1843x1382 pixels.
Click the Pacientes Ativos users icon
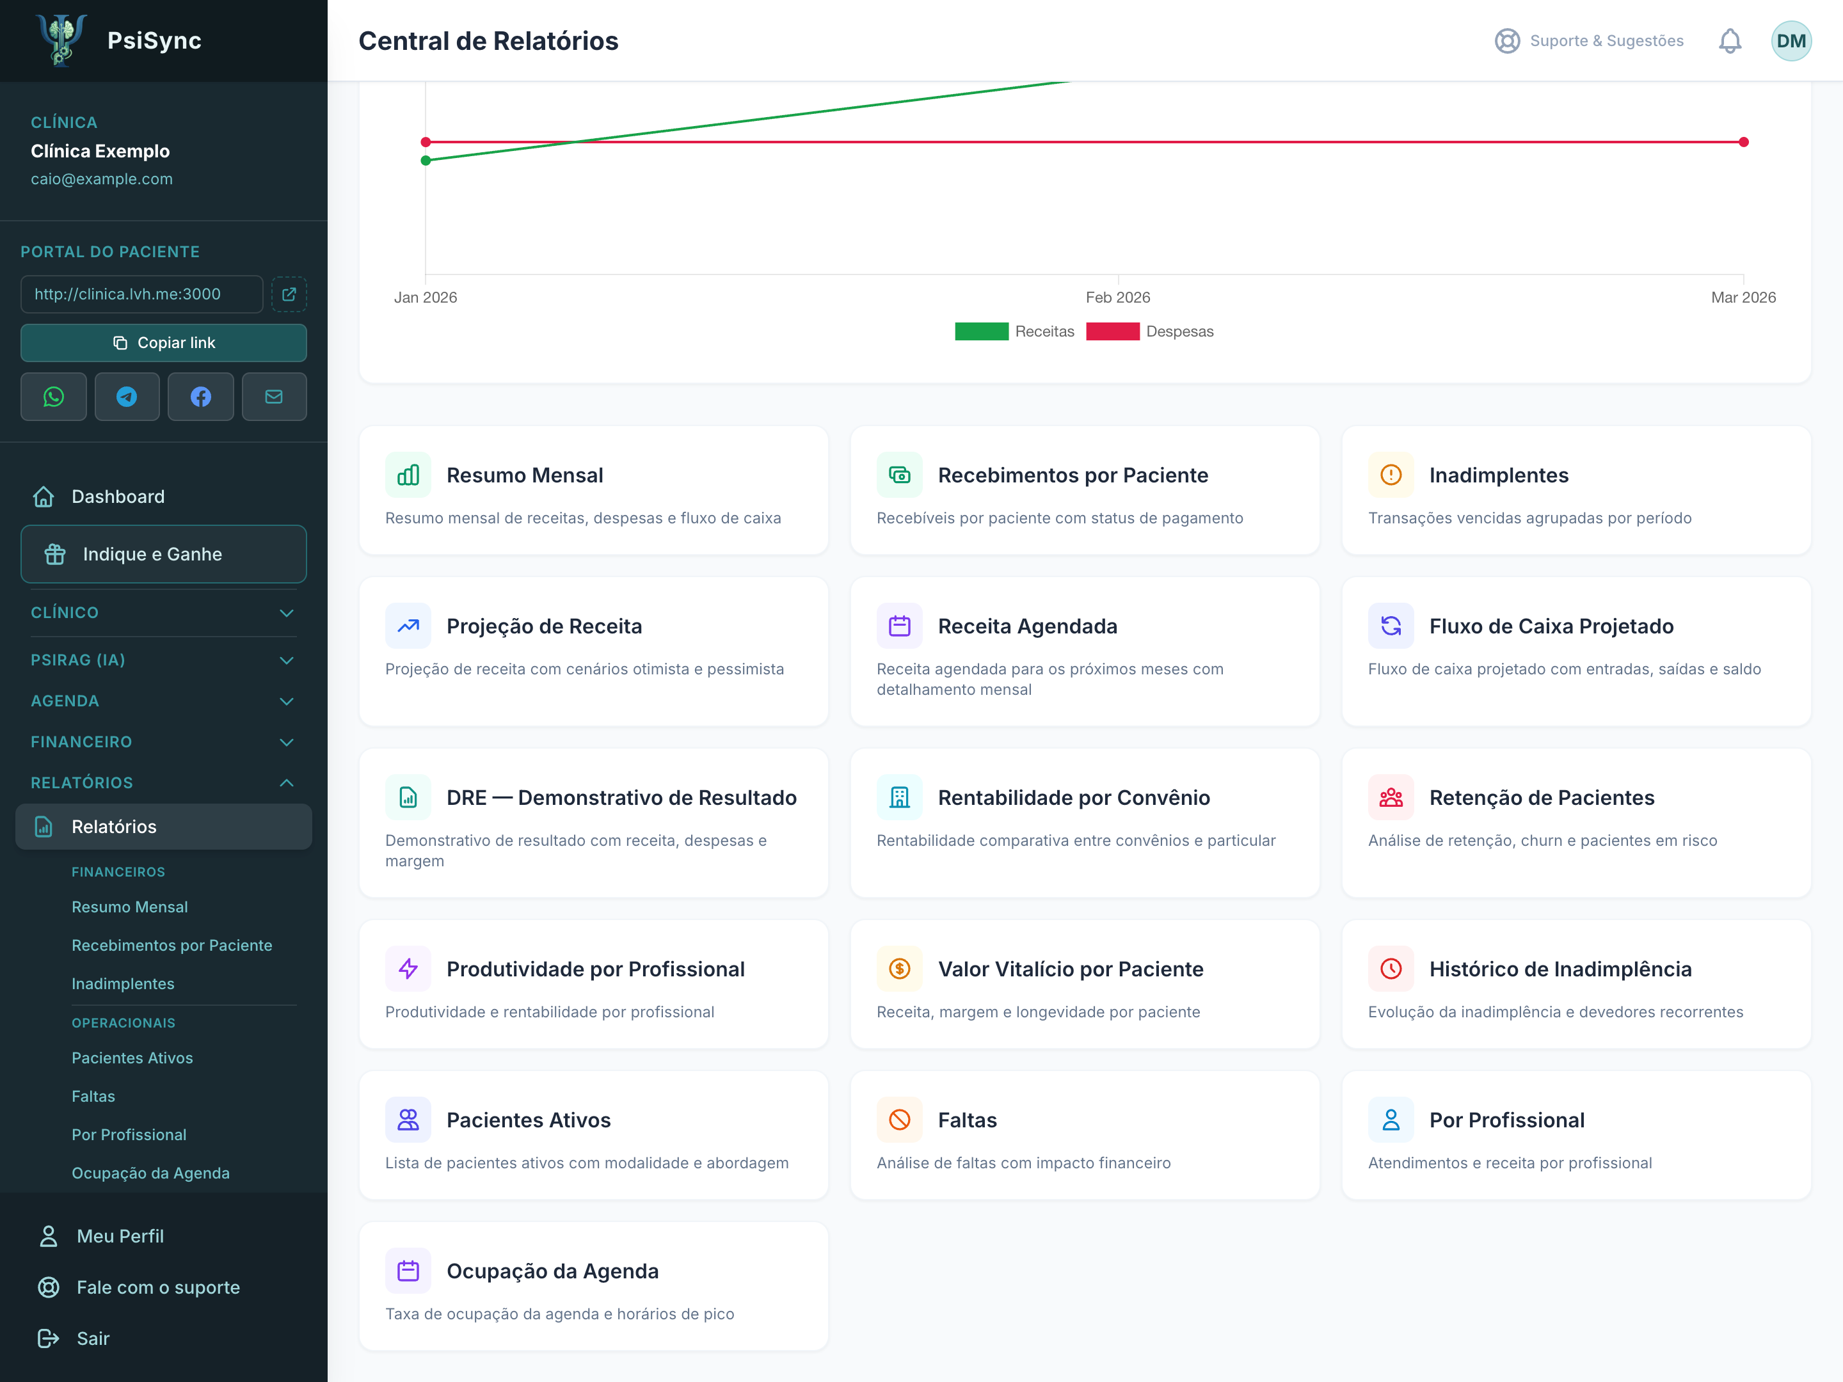(x=408, y=1120)
